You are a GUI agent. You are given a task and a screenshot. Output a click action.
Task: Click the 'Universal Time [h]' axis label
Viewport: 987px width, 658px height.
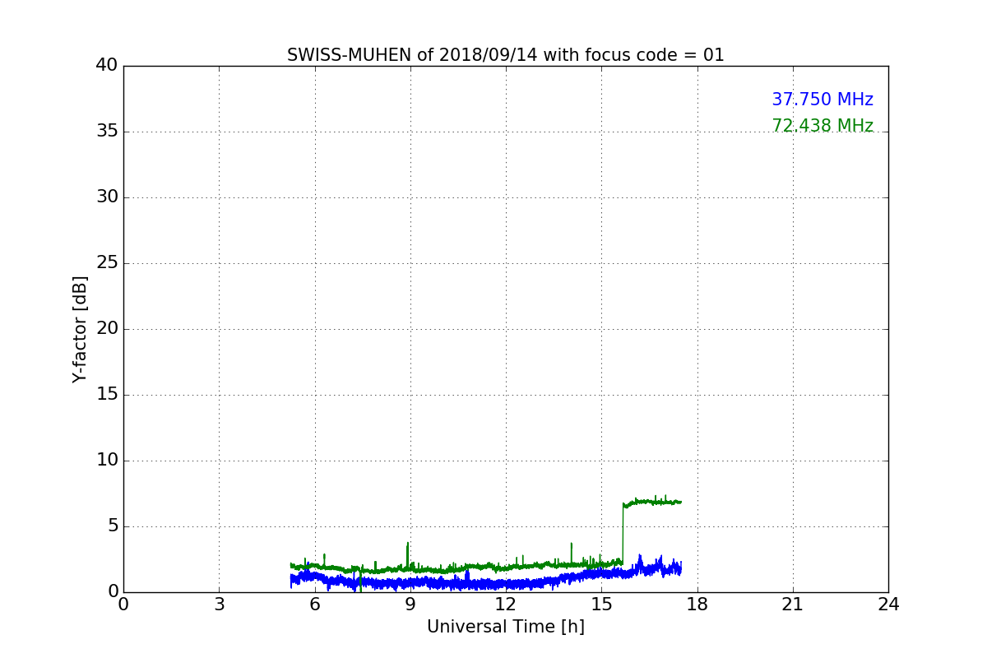tap(506, 627)
